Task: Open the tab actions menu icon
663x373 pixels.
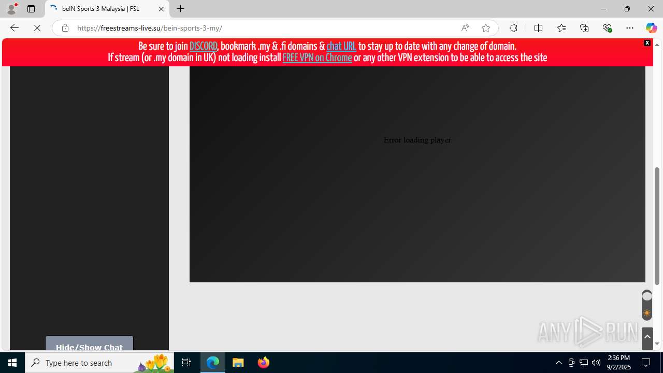Action: 31,9
